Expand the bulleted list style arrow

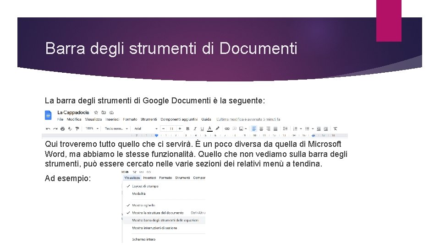pos(313,129)
